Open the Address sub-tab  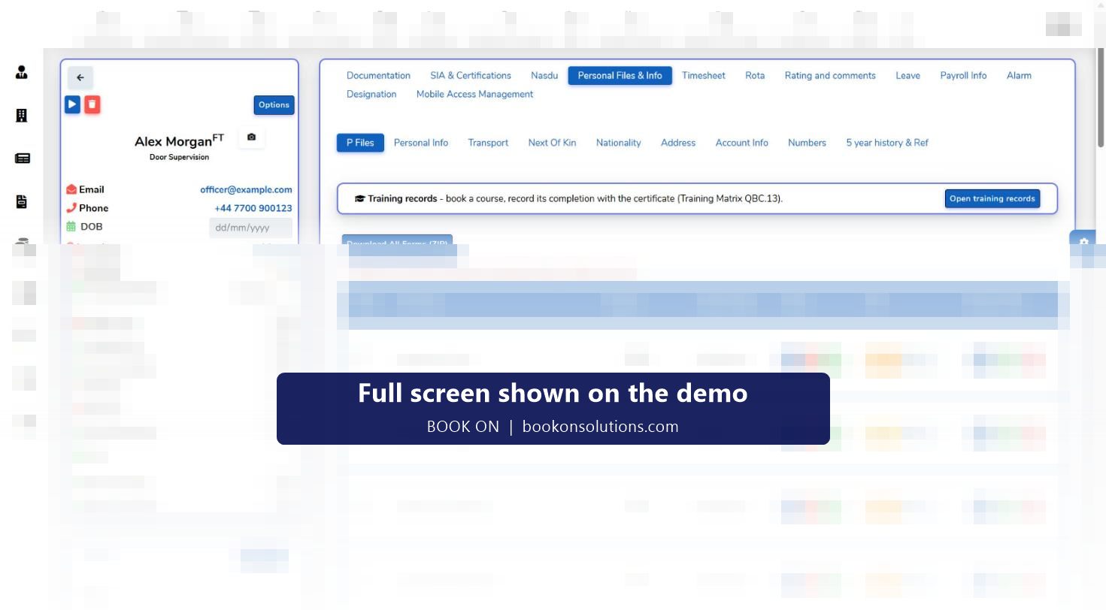pos(678,143)
